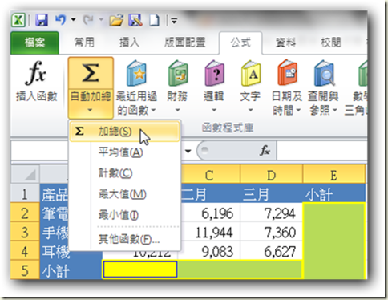The width and height of the screenshot is (388, 300).
Task: Click the cell containing 6,627
Action: [x=272, y=251]
